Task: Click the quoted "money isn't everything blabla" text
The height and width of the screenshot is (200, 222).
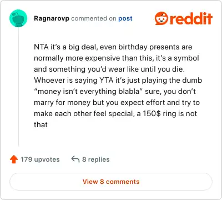Action: 88,92
